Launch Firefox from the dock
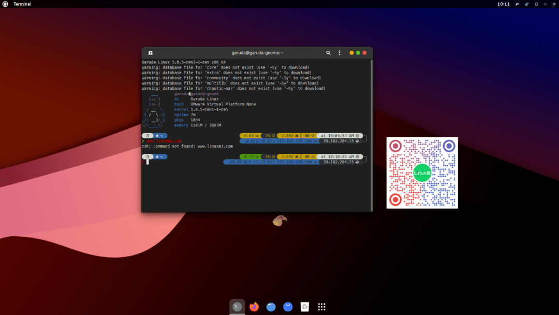Viewport: 559px width, 315px height. tap(254, 306)
